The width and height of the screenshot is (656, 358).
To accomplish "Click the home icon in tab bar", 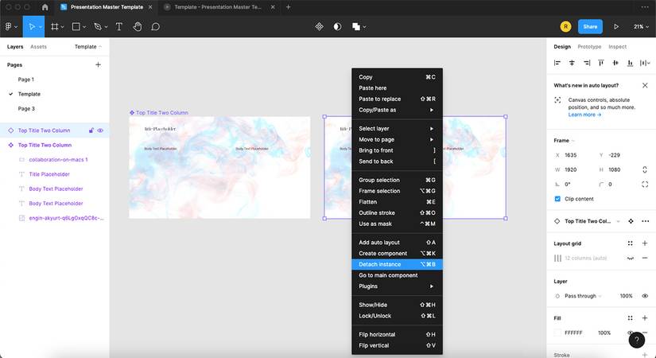I will click(45, 7).
